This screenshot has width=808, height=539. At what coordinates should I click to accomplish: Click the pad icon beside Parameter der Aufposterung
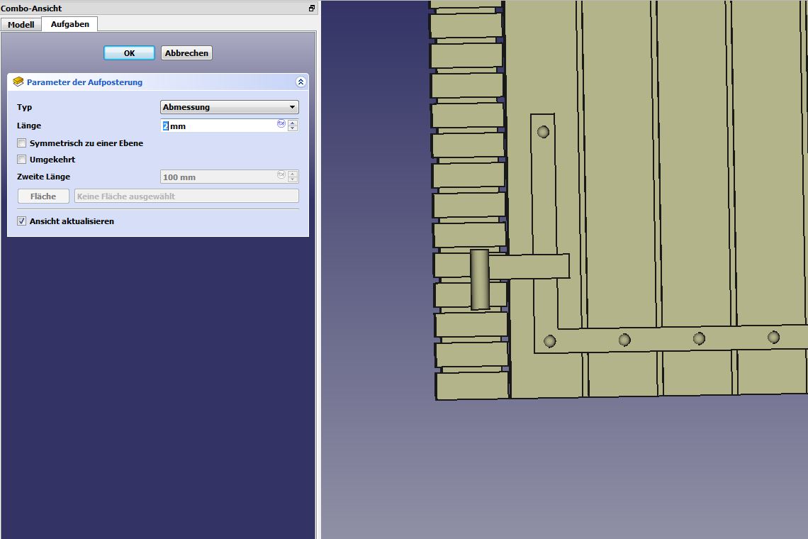(x=18, y=82)
